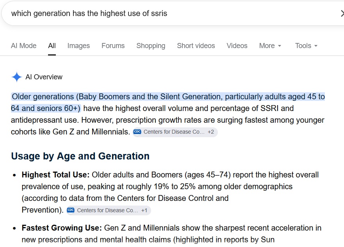Click the CDC icon in first citation chip
Viewport: 344px width, 247px height.
coord(137,132)
